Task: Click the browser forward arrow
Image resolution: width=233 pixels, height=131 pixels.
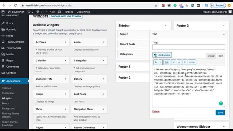Action: [x=10, y=5]
